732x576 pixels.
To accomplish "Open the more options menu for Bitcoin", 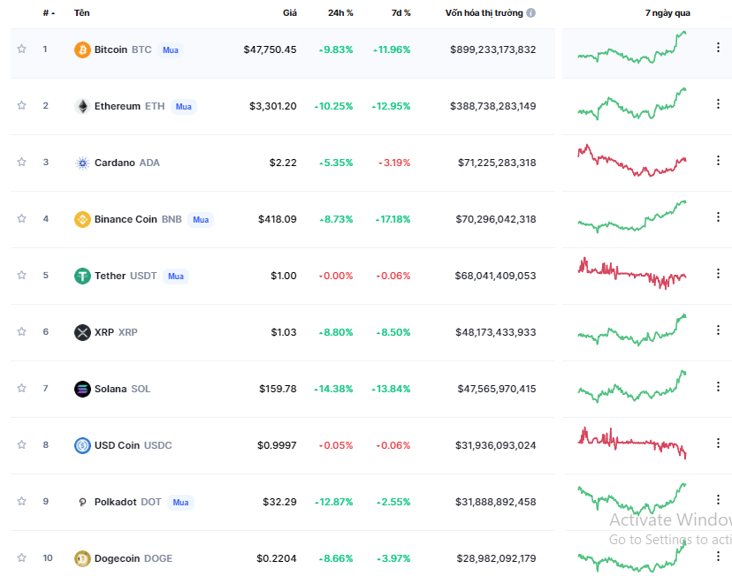I will click(x=718, y=47).
